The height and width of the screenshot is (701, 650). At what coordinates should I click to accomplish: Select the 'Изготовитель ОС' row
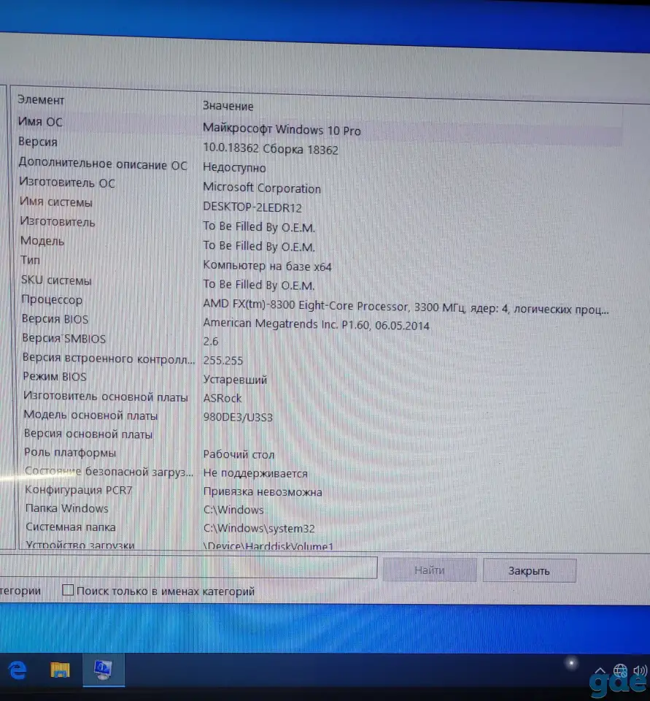(67, 183)
